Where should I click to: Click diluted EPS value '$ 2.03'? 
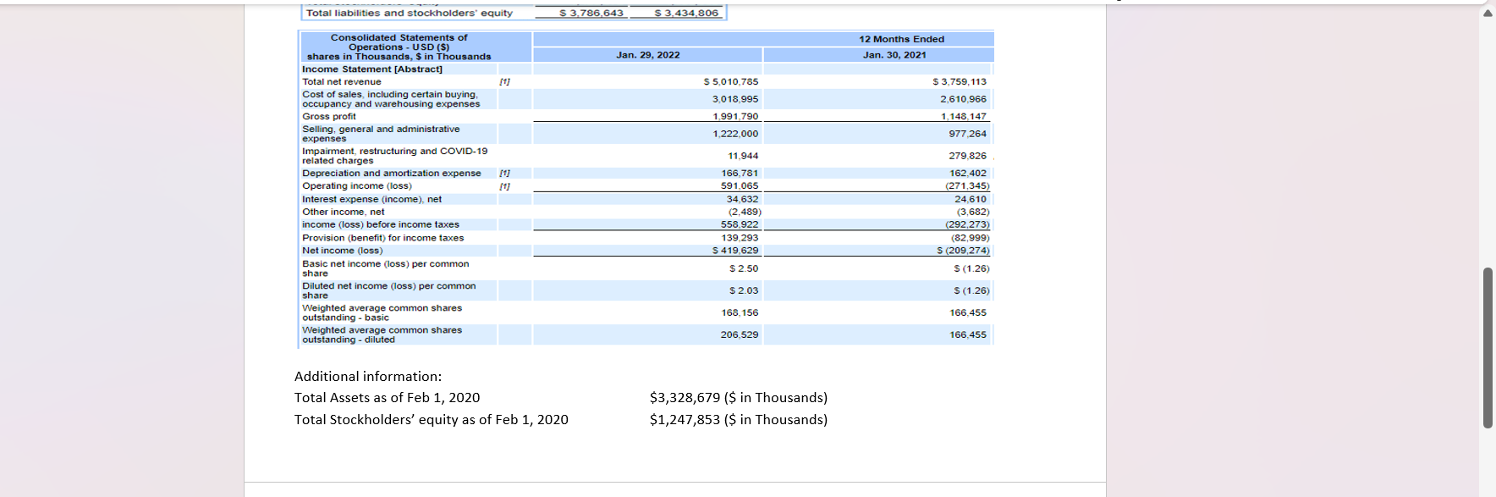pos(744,290)
